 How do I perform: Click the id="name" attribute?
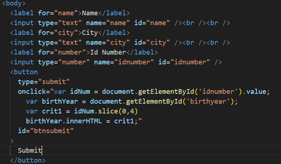tap(152, 23)
